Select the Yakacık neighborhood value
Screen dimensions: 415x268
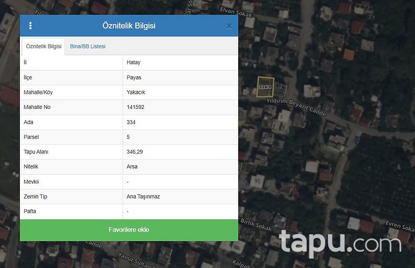pos(136,92)
